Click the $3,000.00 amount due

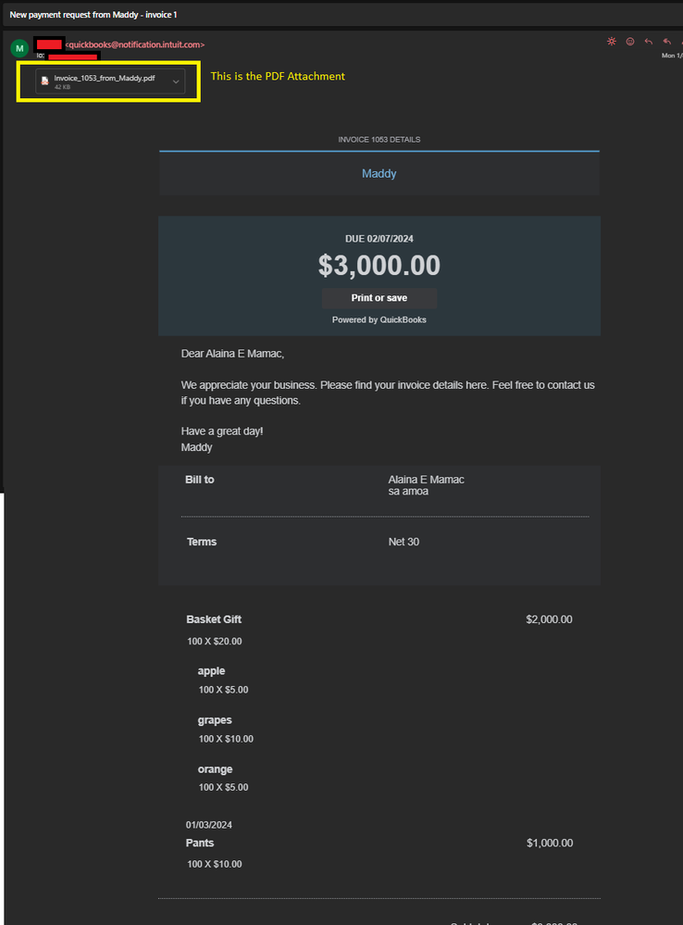coord(379,266)
